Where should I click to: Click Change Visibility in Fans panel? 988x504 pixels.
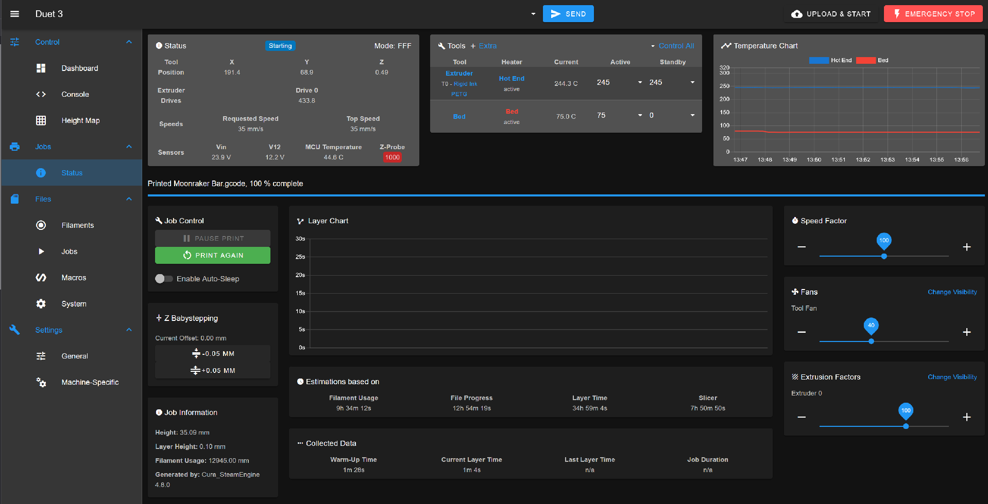952,292
